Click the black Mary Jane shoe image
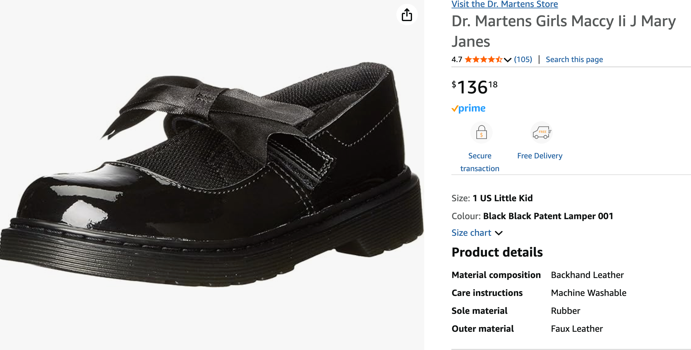Viewport: 691px width, 350px height. click(x=211, y=176)
